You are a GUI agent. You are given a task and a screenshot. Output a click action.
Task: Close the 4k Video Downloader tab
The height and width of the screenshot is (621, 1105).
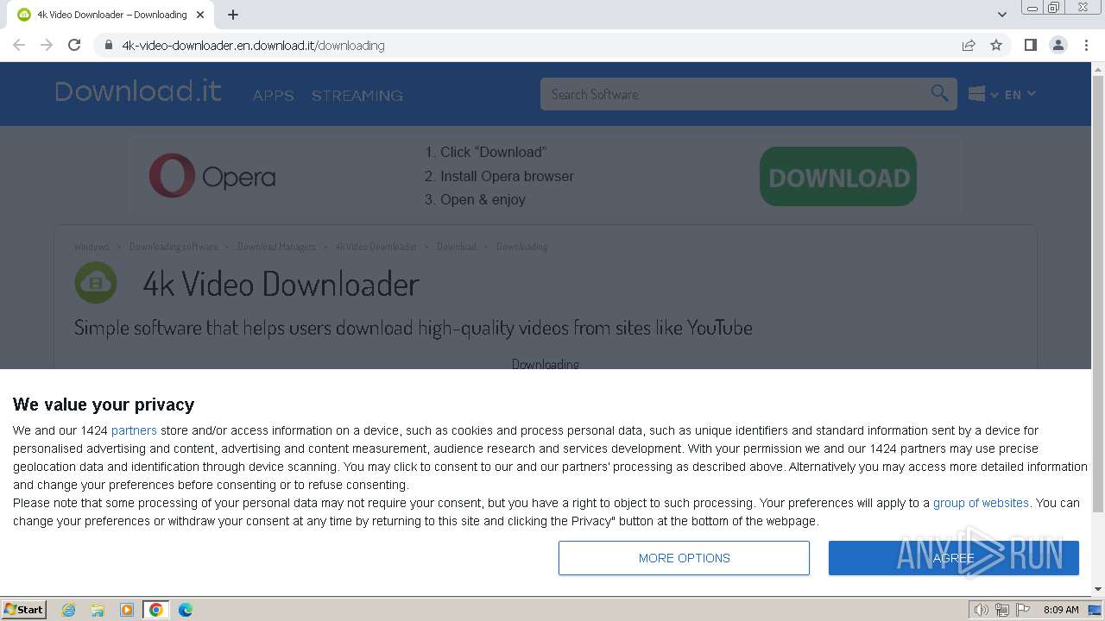tap(201, 15)
